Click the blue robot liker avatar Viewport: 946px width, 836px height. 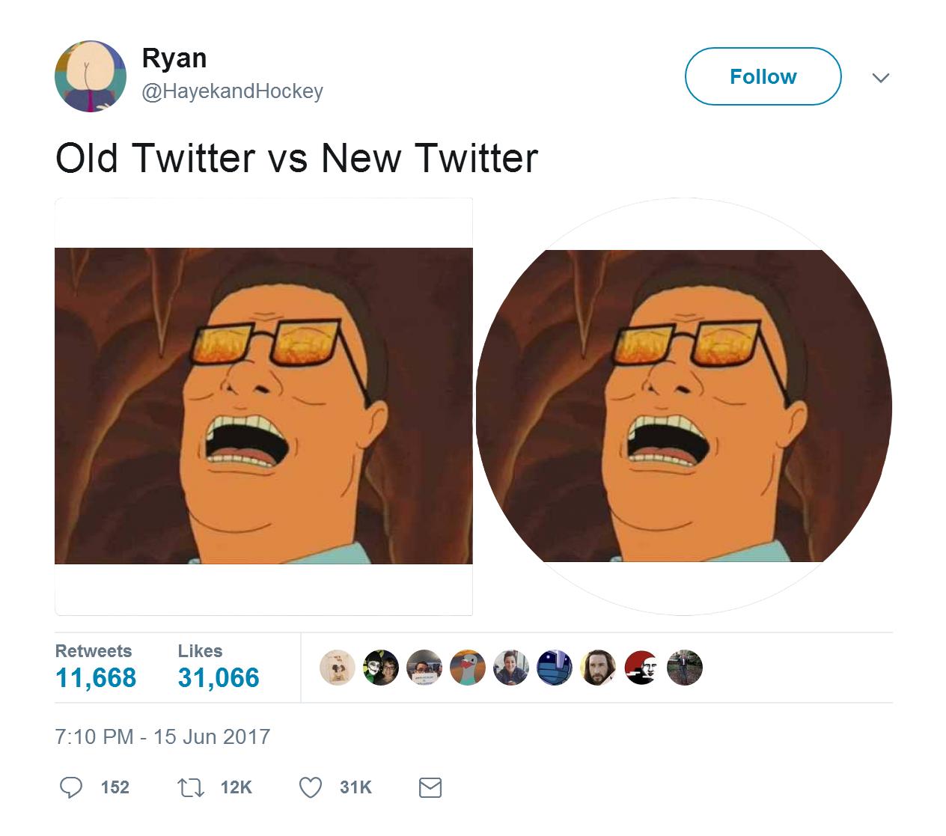pyautogui.click(x=555, y=668)
